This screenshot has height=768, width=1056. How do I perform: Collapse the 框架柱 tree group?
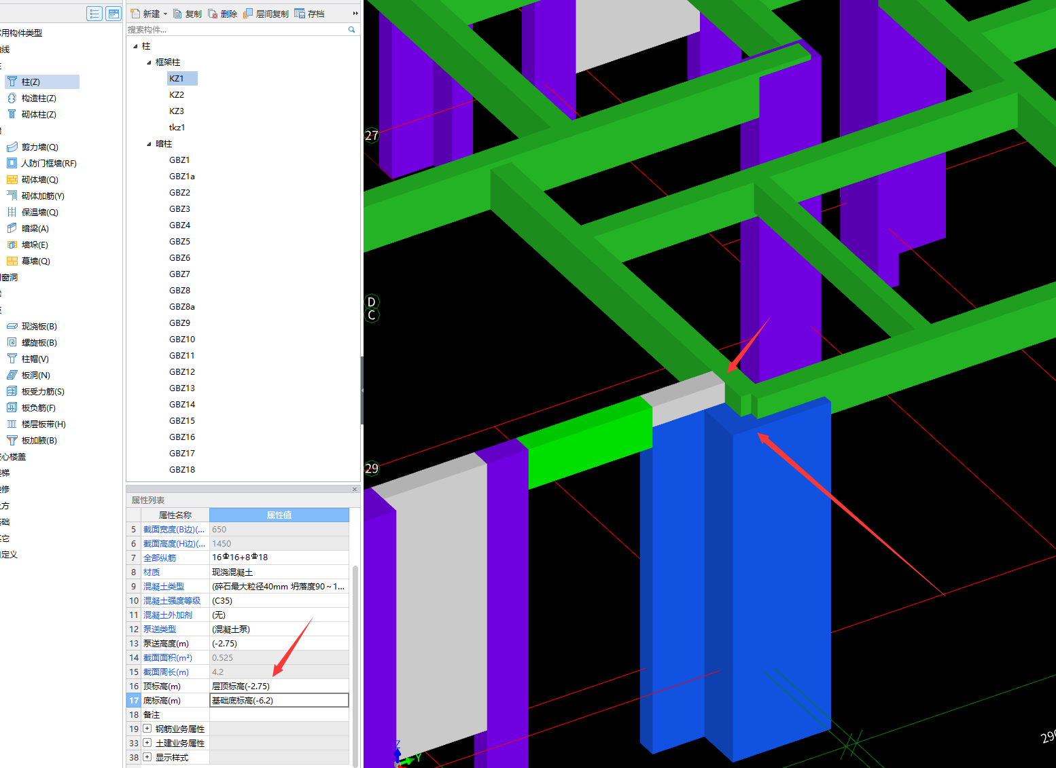pos(149,62)
